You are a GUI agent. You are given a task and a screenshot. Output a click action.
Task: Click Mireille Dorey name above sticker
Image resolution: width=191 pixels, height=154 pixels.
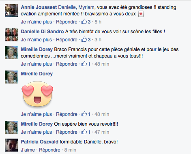point(37,74)
